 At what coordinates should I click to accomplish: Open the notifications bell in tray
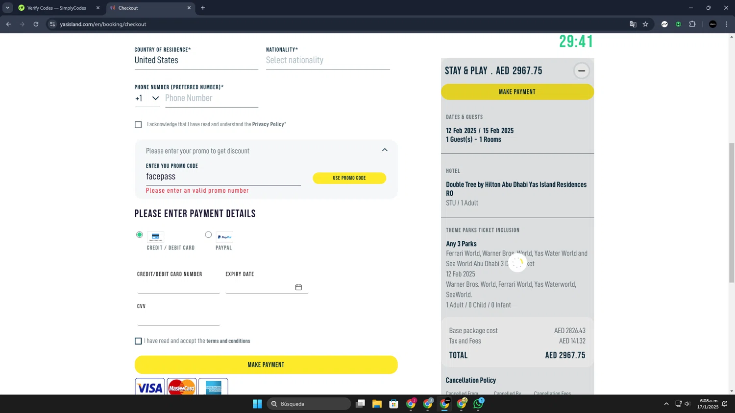coord(725,404)
